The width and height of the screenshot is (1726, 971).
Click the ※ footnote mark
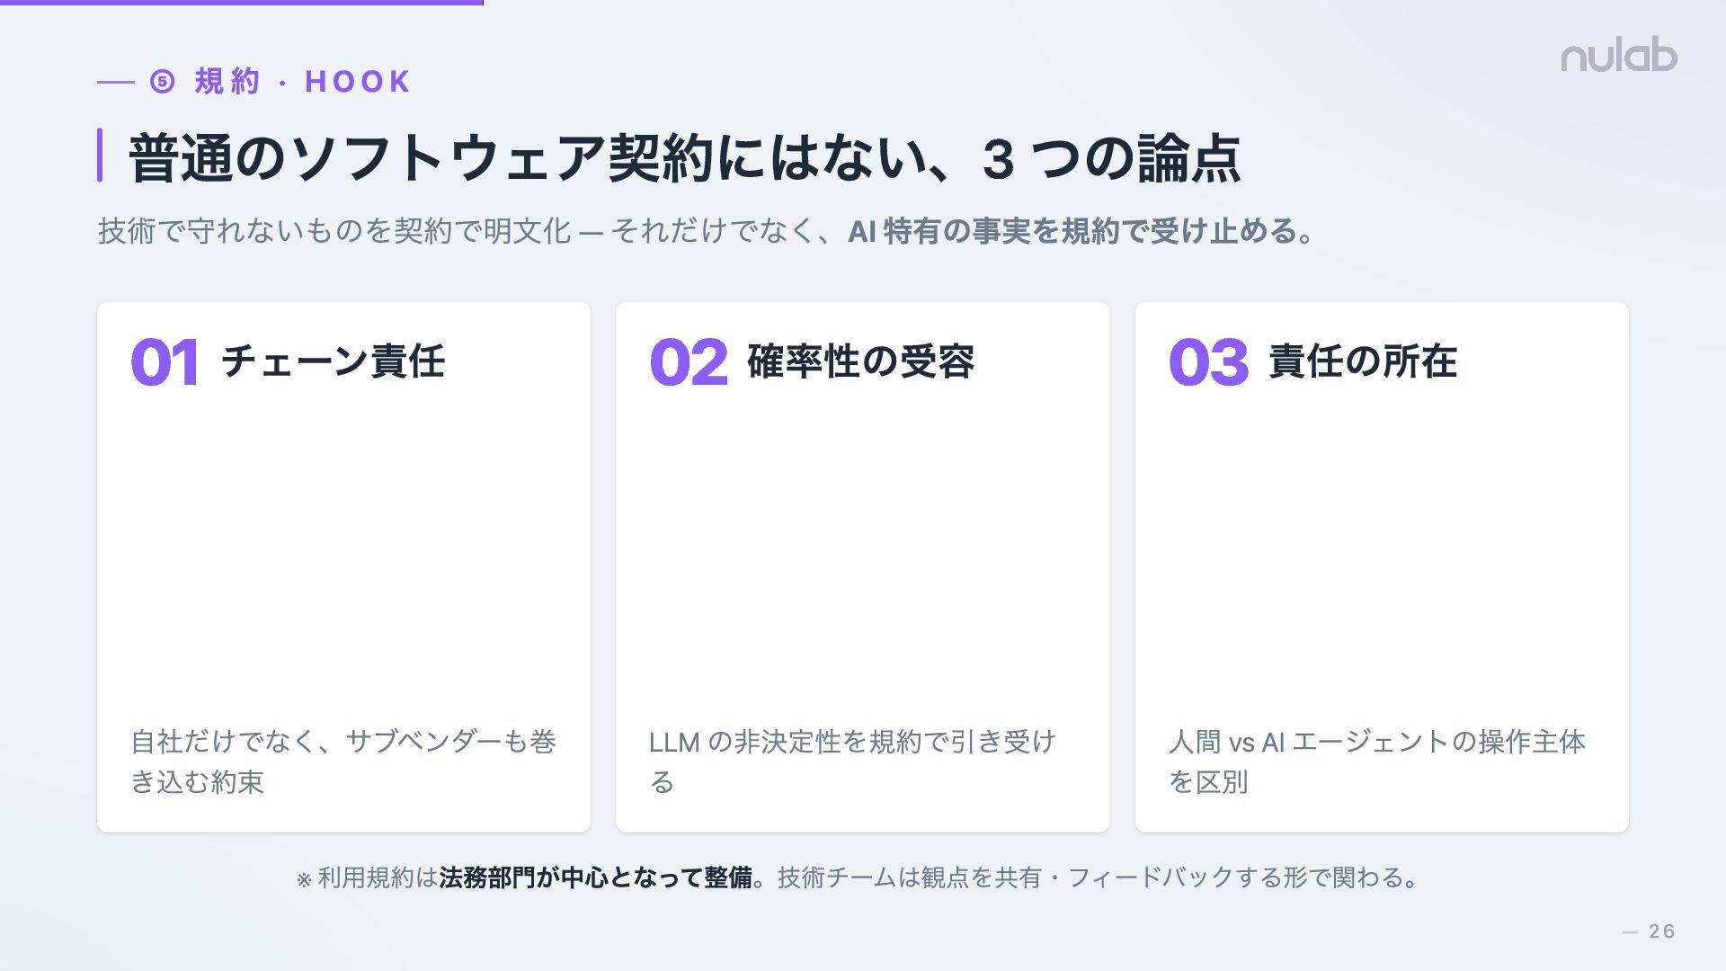click(x=304, y=879)
